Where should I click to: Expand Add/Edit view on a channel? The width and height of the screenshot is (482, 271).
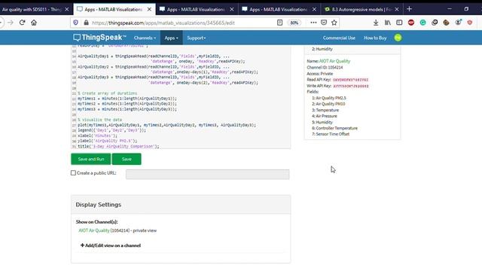[x=111, y=245]
